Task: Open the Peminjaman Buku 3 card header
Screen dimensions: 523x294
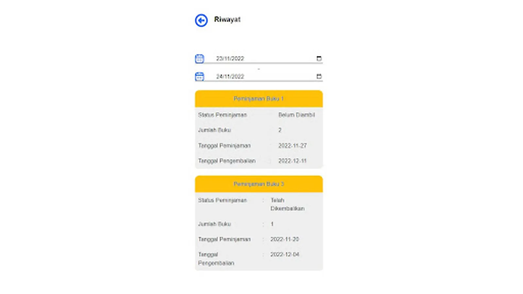Action: point(259,184)
